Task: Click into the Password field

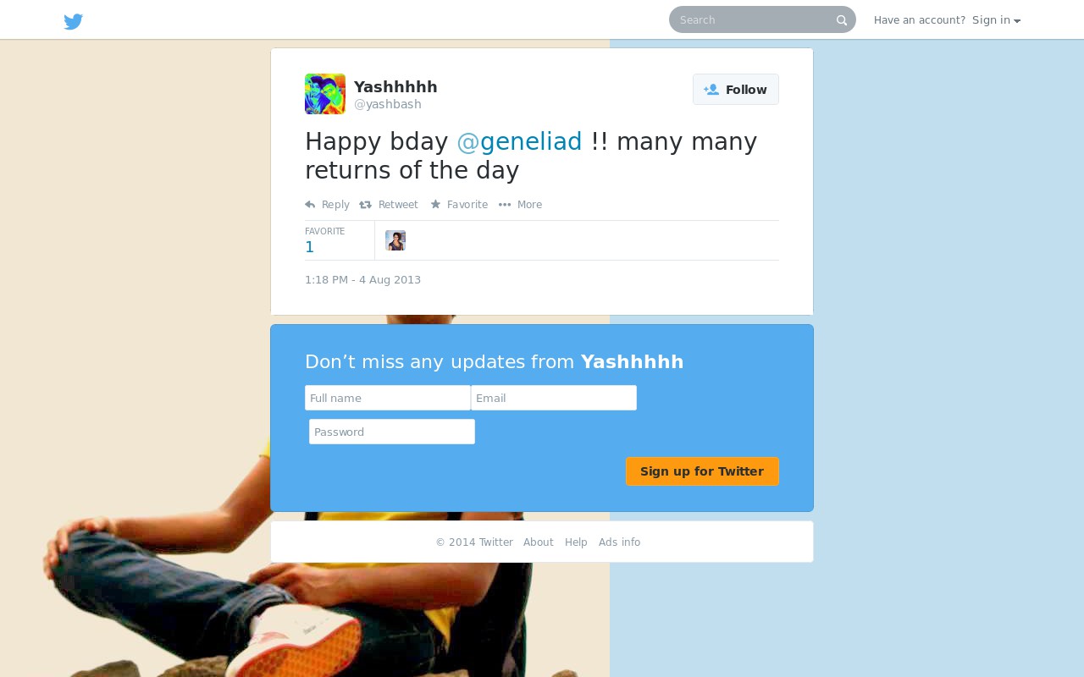Action: pyautogui.click(x=392, y=432)
